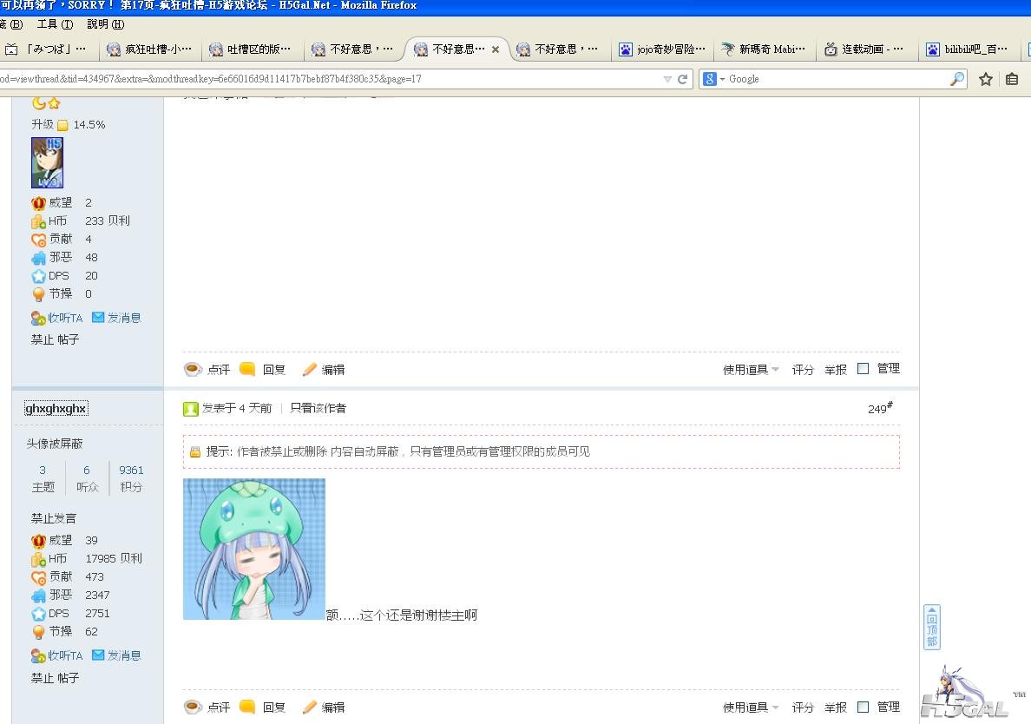Click 评分 link in post 249
The image size is (1031, 724).
click(x=802, y=708)
